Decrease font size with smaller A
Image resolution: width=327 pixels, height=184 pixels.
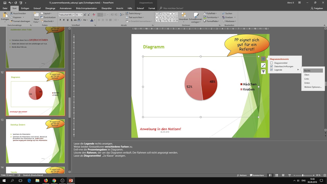[89, 15]
